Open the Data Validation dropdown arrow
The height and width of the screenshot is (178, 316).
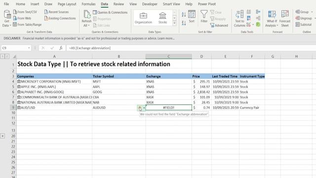click(253, 25)
